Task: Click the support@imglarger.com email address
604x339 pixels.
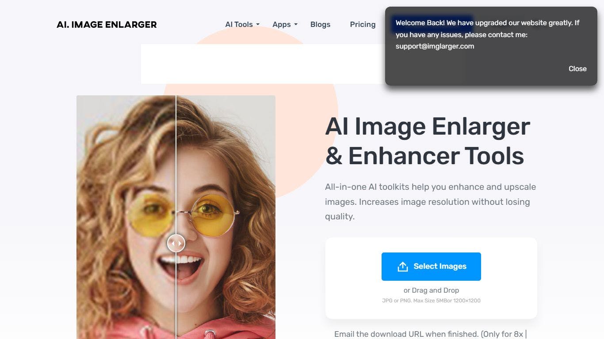Action: pos(435,46)
